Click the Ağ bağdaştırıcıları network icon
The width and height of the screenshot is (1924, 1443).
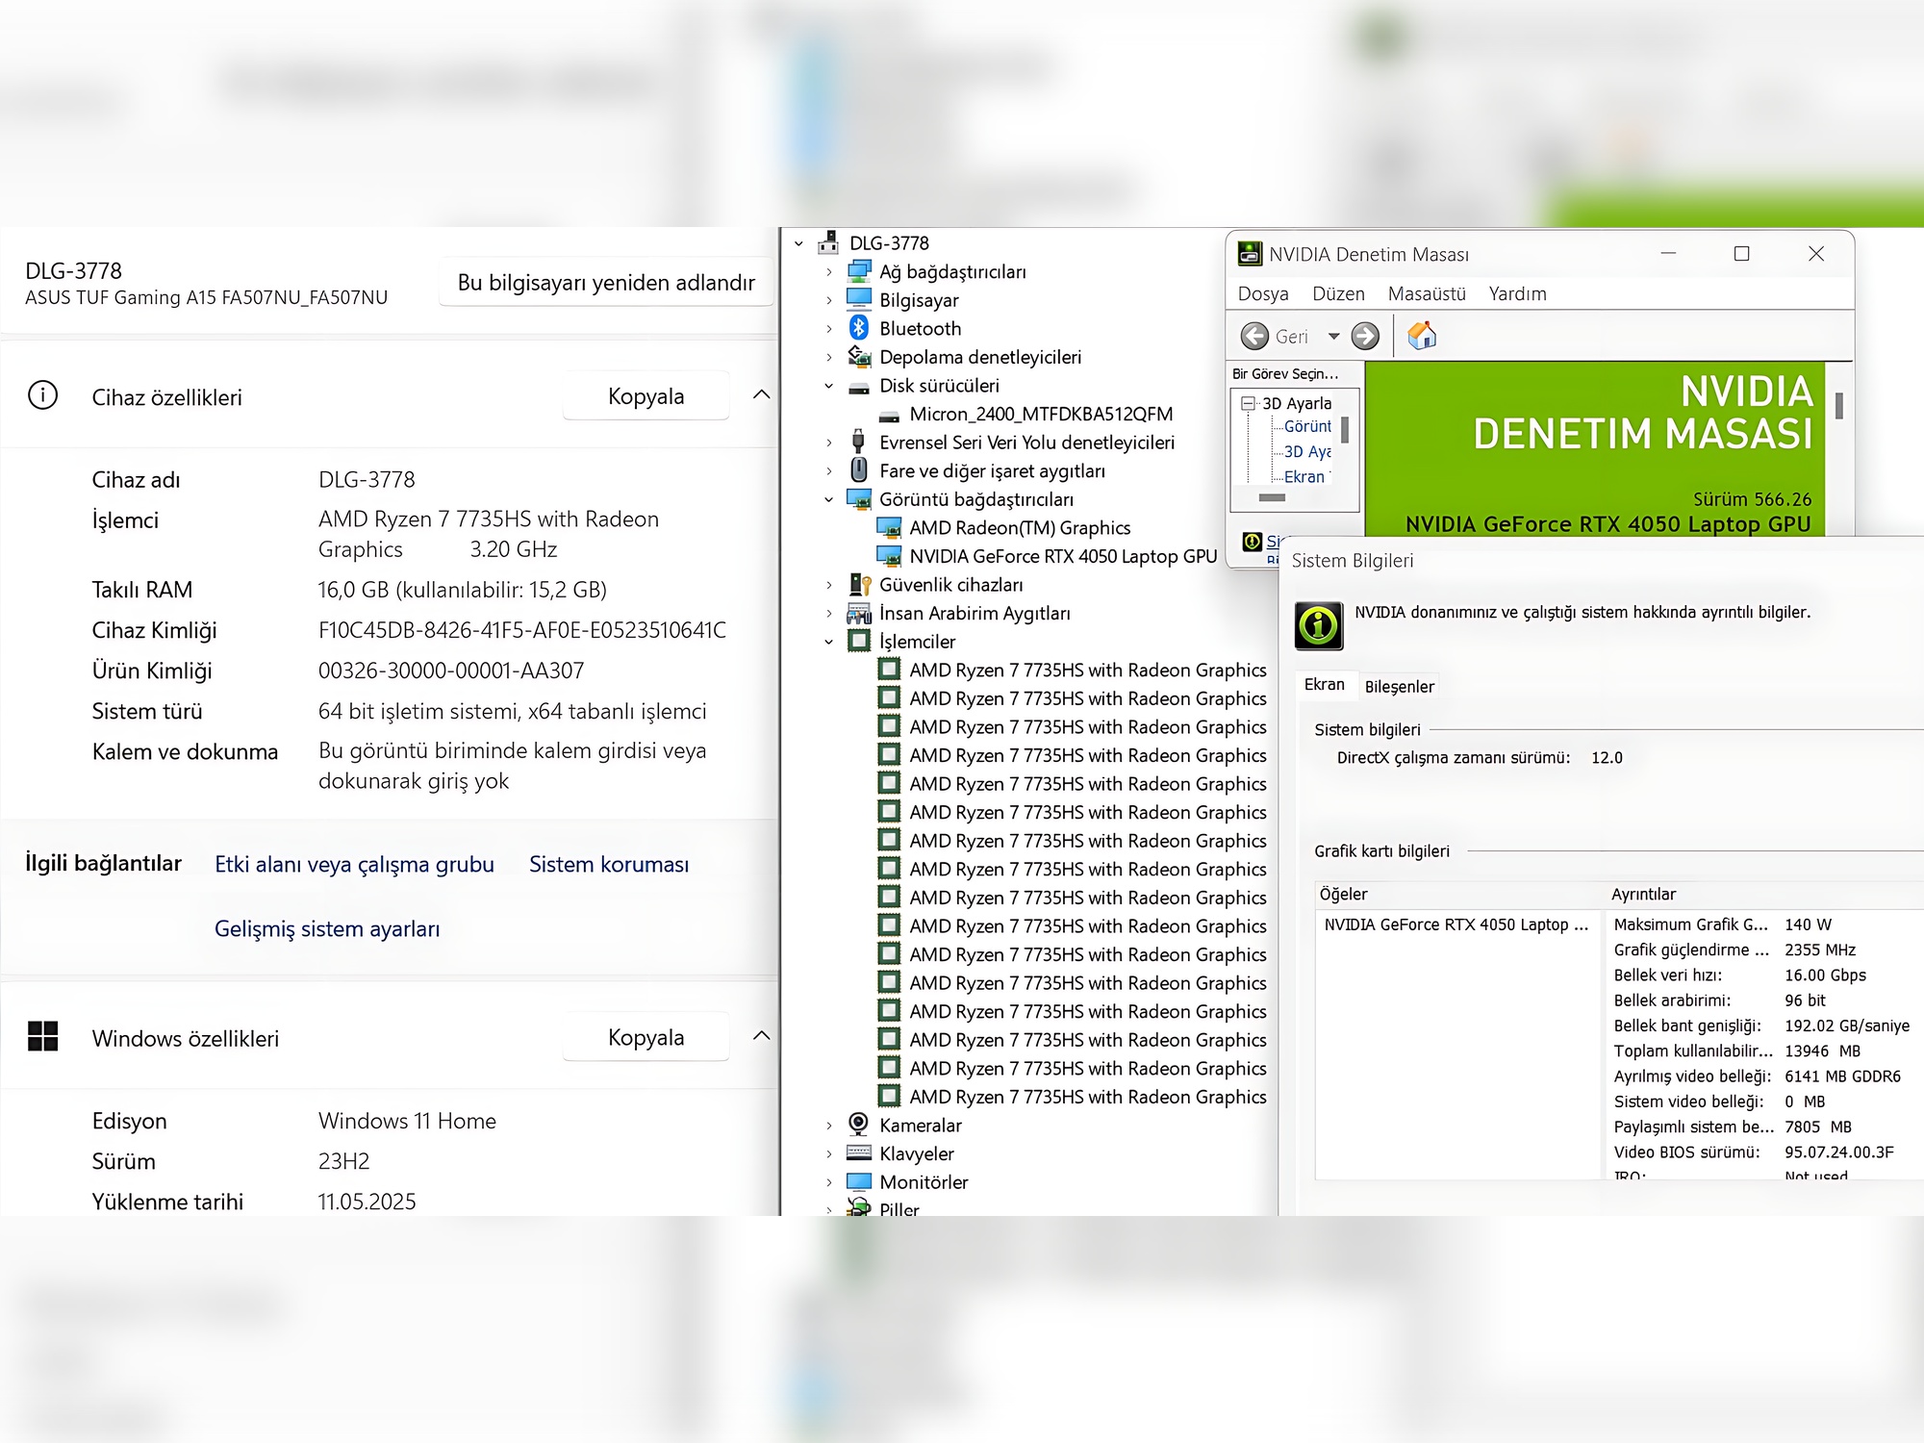(x=859, y=271)
